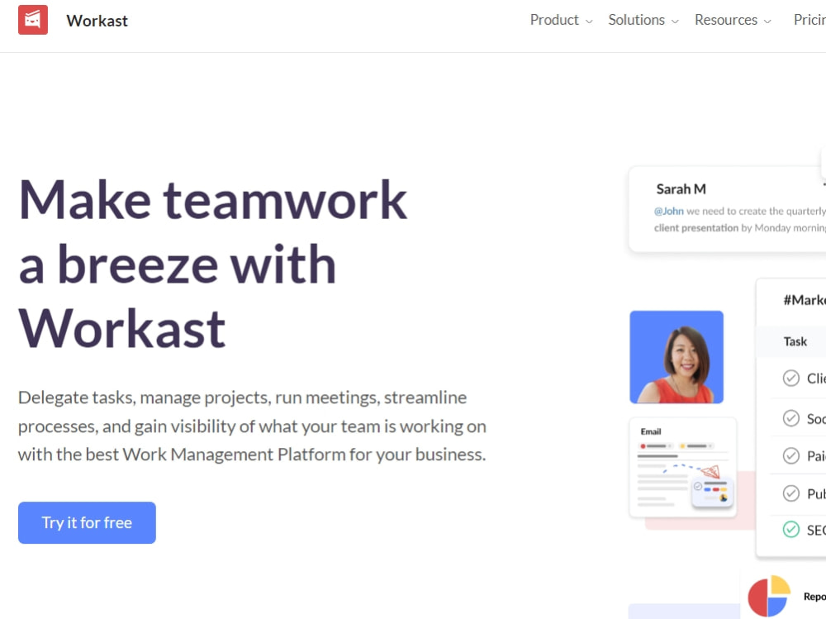The height and width of the screenshot is (619, 826).
Task: Click the woman's profile photo
Action: point(676,357)
